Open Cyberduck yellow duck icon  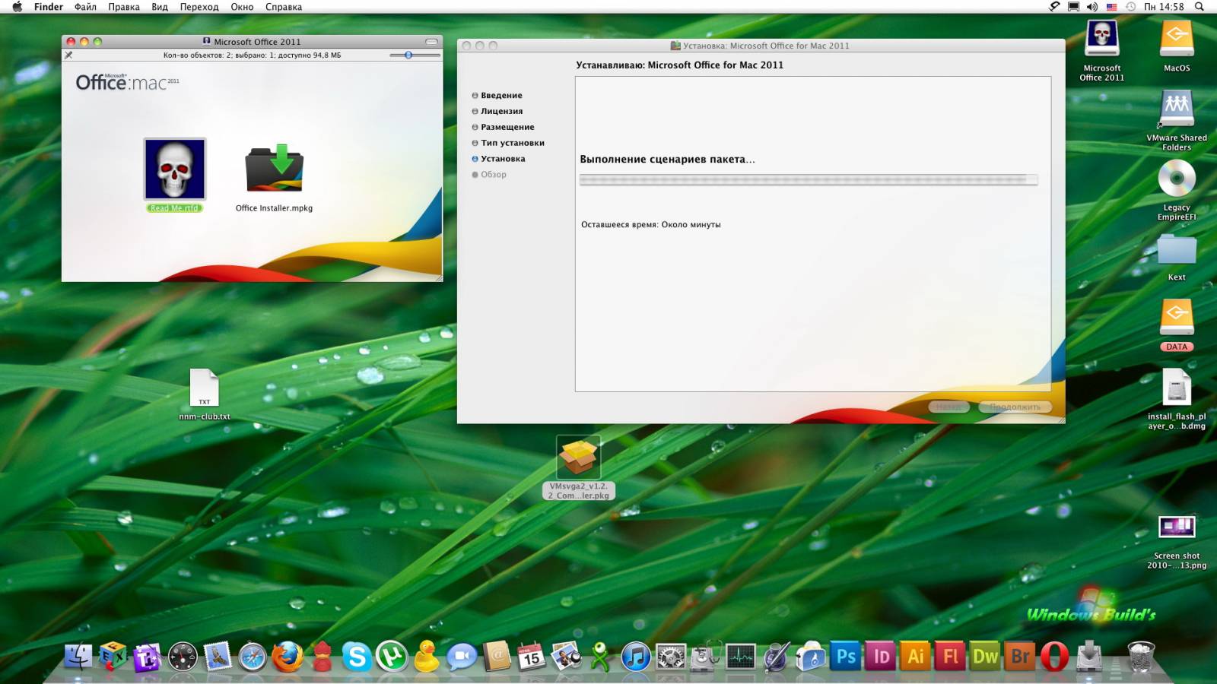[427, 656]
